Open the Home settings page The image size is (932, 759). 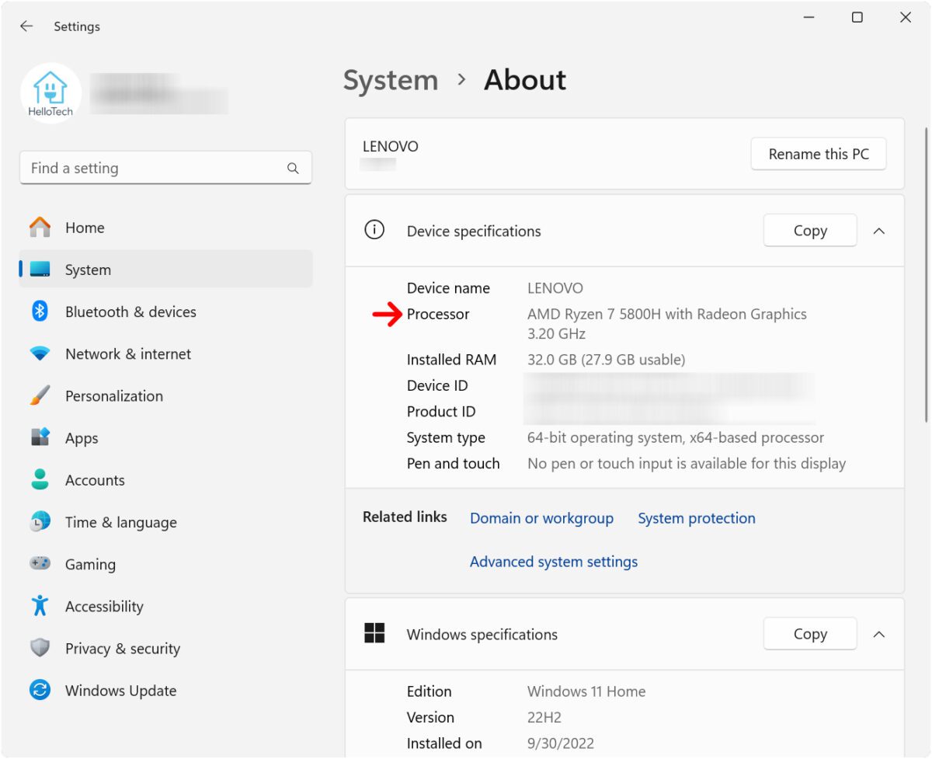tap(166, 228)
